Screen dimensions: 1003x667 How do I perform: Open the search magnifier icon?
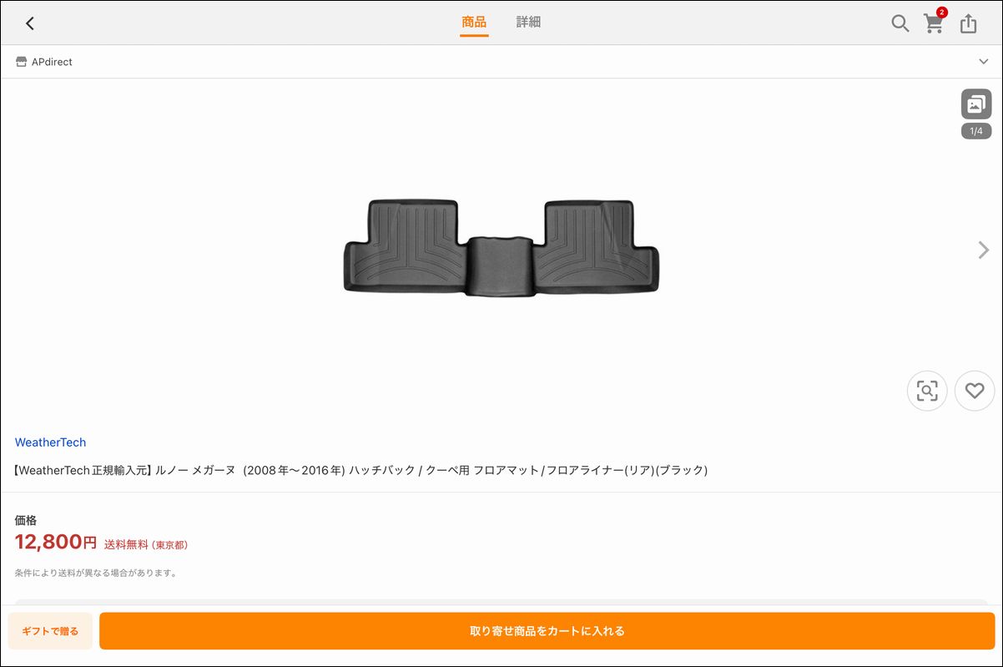coord(900,23)
